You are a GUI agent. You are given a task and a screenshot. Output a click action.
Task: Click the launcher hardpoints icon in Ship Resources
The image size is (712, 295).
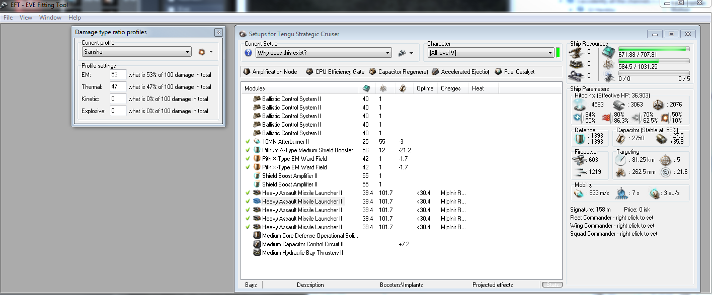point(576,64)
